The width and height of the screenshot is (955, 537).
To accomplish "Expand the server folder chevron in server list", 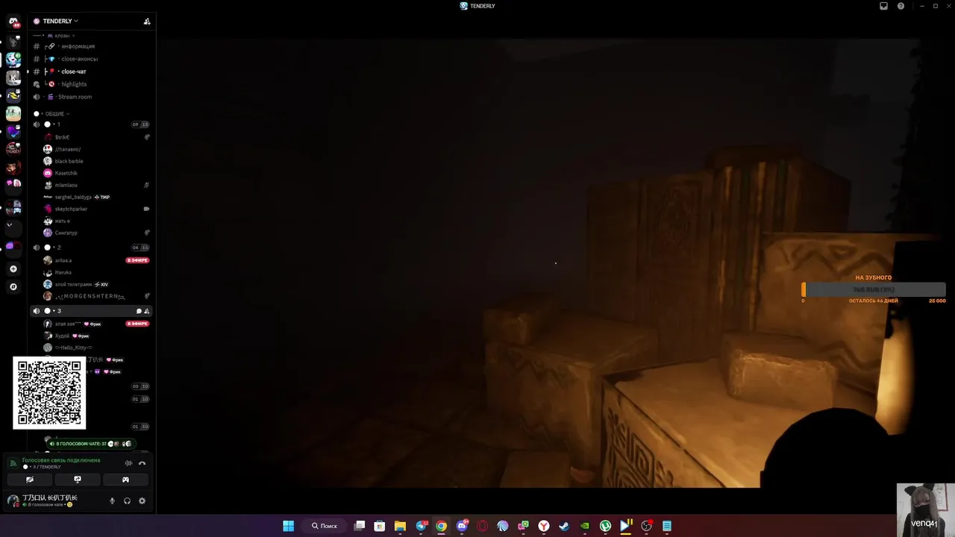I will [x=10, y=224].
